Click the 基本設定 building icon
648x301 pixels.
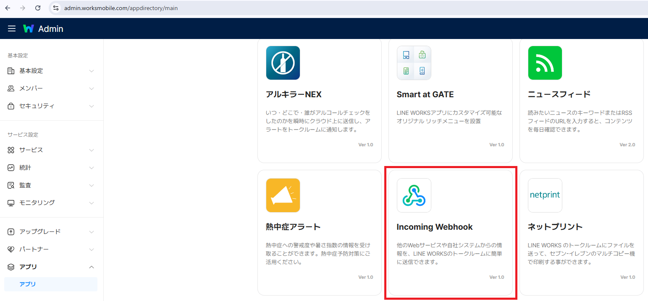click(11, 71)
